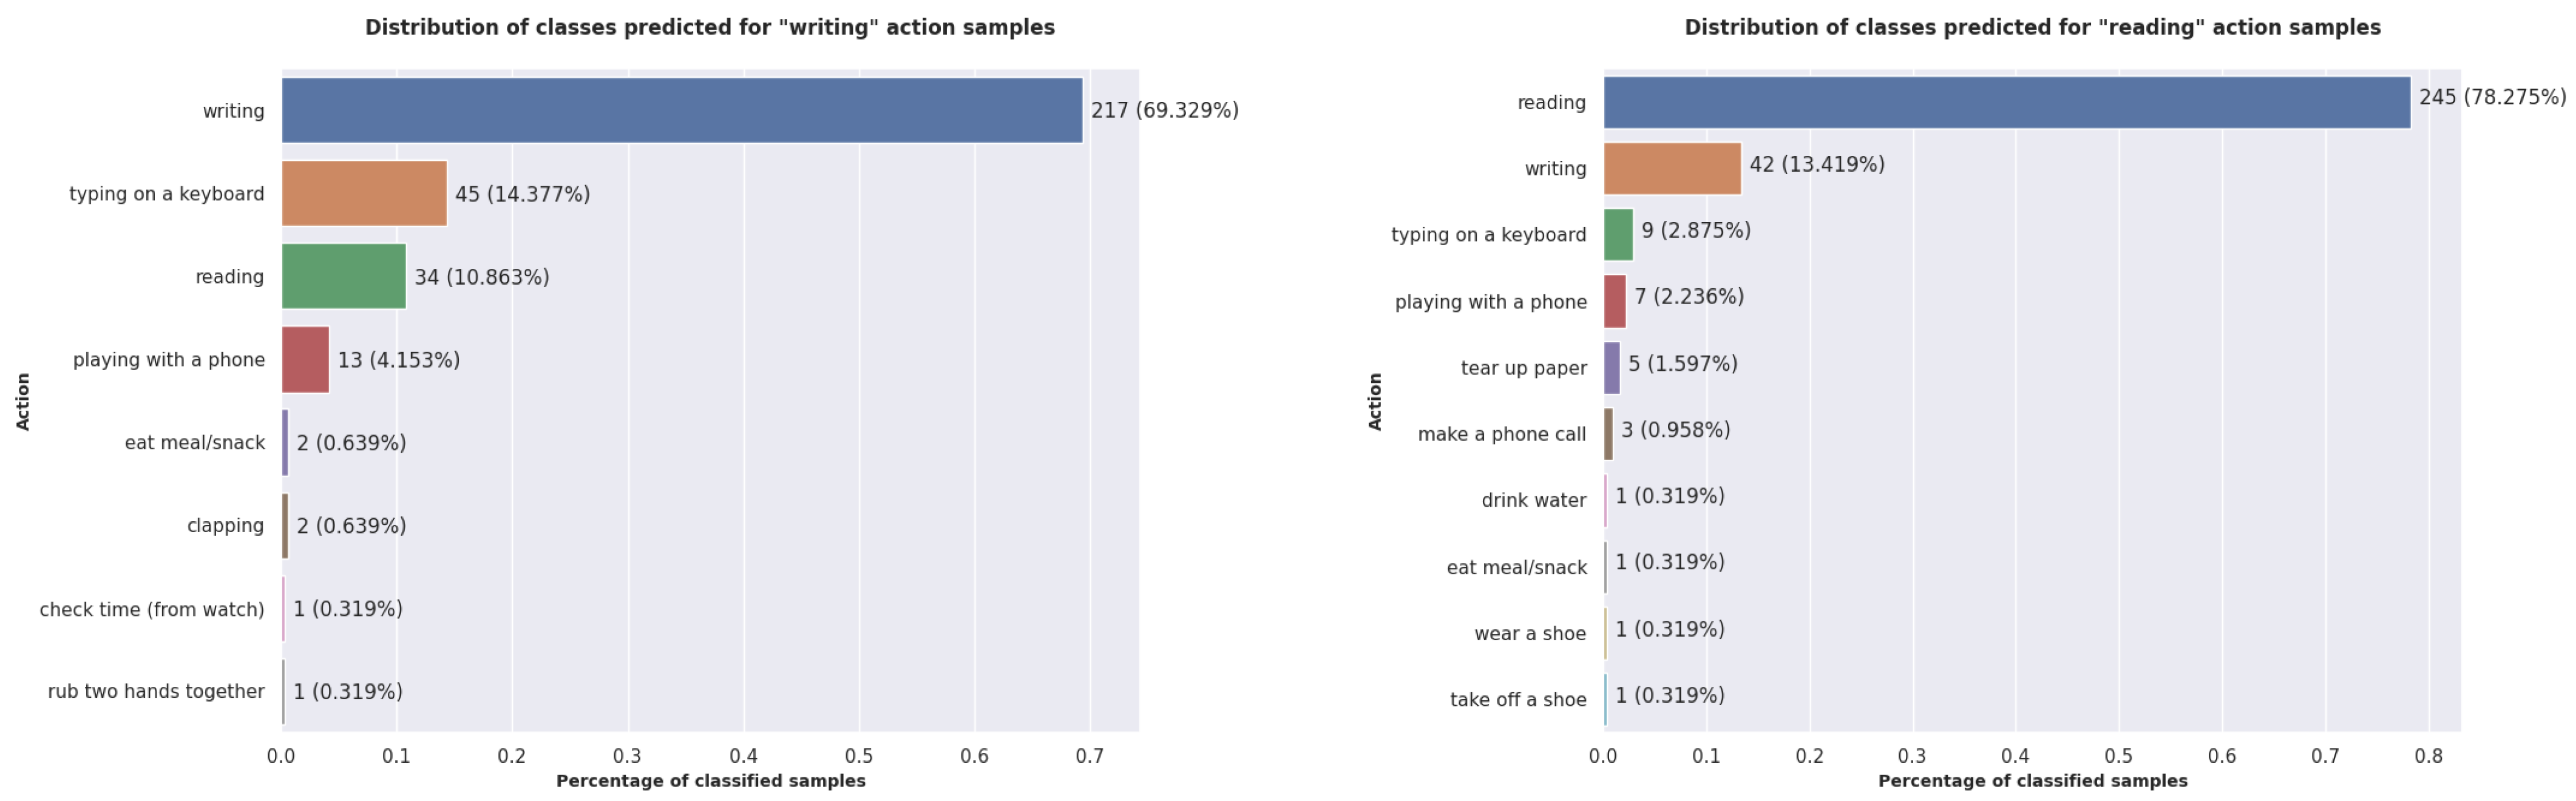This screenshot has height=801, width=2576.
Task: Click the "rub two hands together" axis label
Action: (156, 691)
